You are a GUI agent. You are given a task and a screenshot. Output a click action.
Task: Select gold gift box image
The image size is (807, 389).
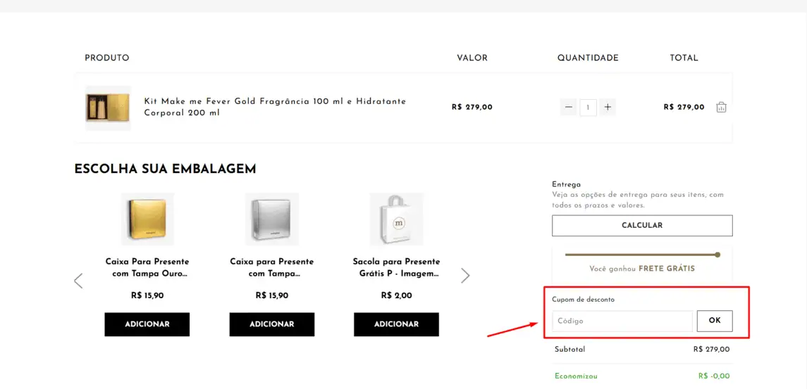click(x=147, y=219)
